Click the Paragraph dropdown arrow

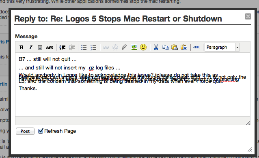(x=237, y=47)
